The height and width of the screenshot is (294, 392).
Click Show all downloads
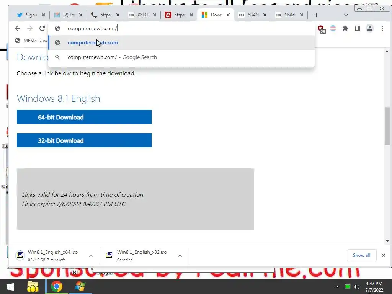pyautogui.click(x=361, y=255)
